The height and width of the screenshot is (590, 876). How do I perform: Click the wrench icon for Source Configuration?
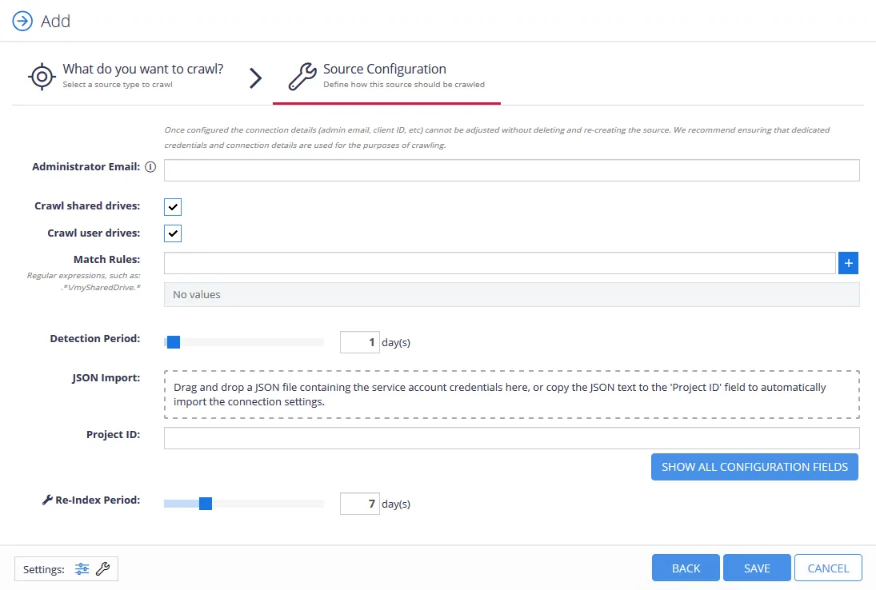coord(302,77)
